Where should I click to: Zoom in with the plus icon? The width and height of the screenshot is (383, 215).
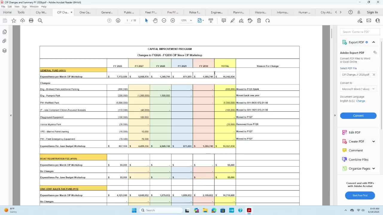[173, 21]
